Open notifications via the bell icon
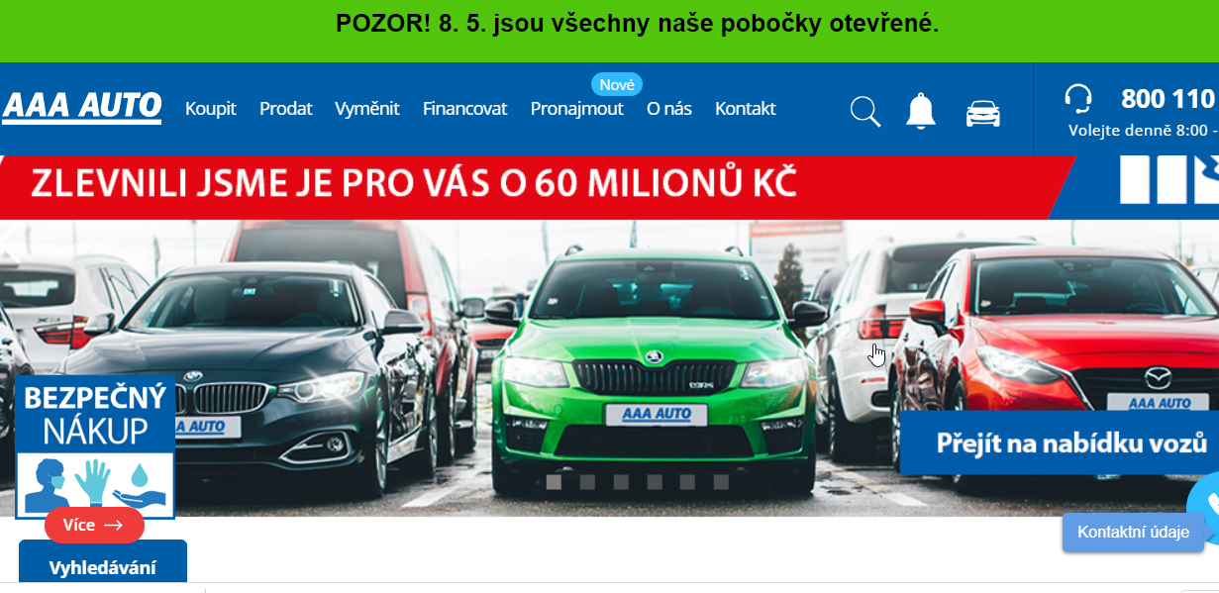1219x593 pixels. pyautogui.click(x=921, y=112)
